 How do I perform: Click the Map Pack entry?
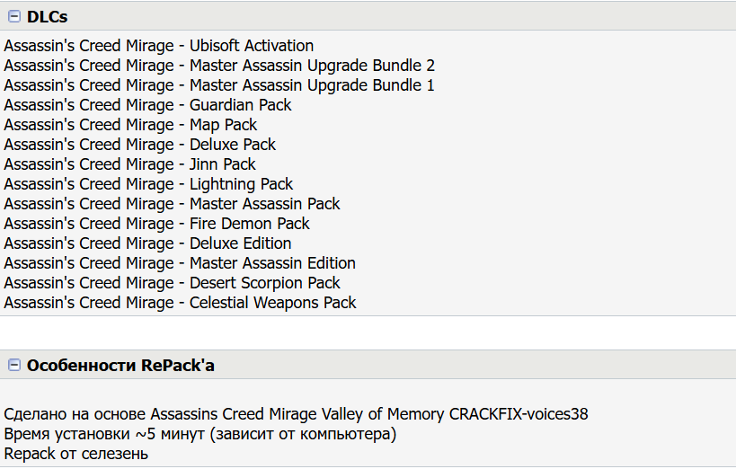[130, 125]
